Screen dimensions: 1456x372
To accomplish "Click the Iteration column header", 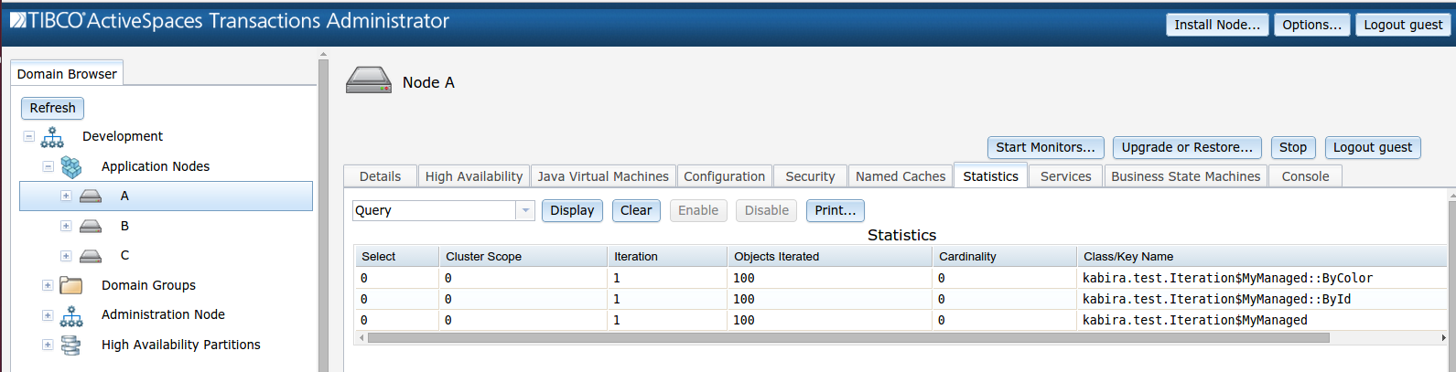I will pyautogui.click(x=667, y=257).
